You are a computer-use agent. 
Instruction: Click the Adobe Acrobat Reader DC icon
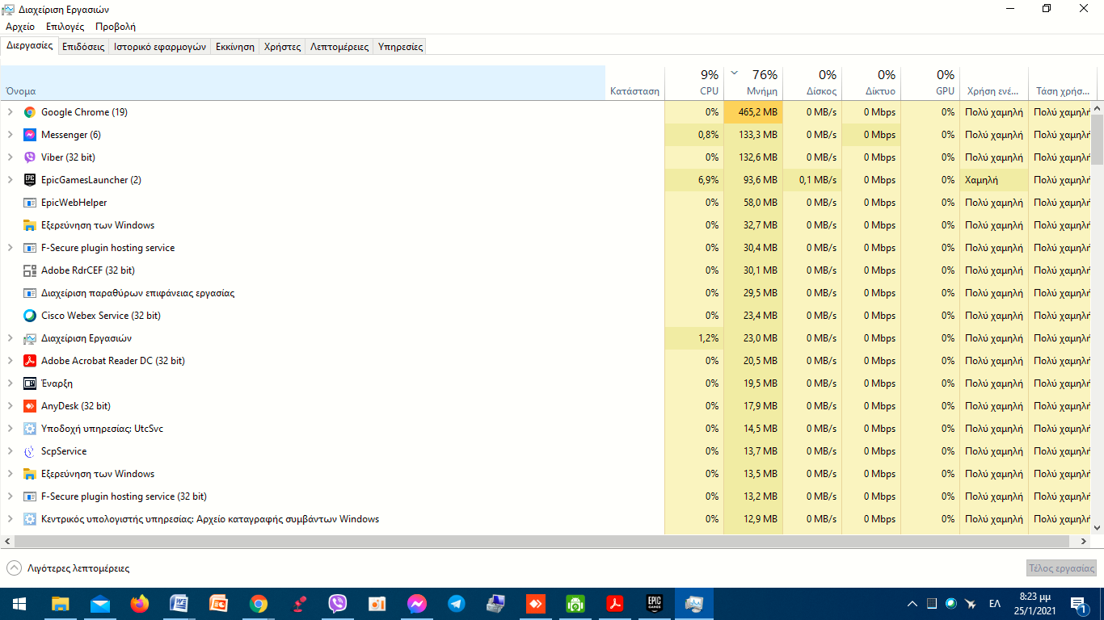click(30, 361)
